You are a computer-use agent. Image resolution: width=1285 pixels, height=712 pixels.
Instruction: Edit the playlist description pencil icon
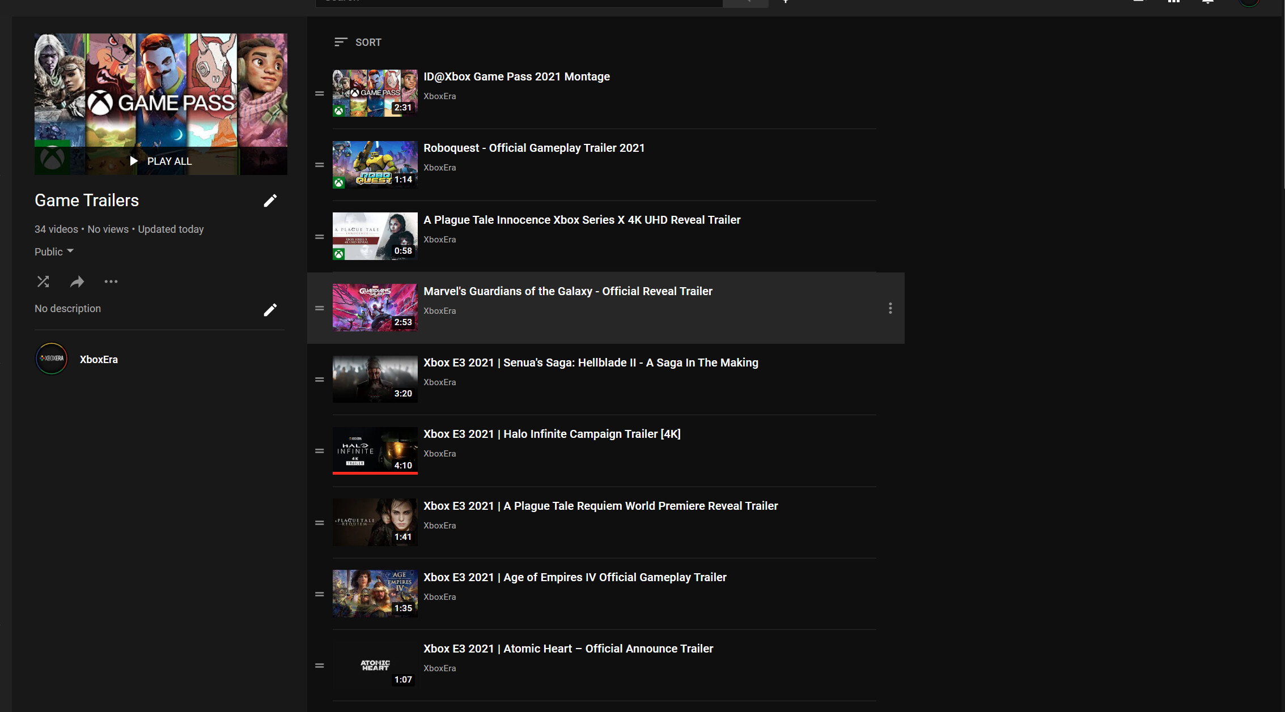click(x=270, y=310)
